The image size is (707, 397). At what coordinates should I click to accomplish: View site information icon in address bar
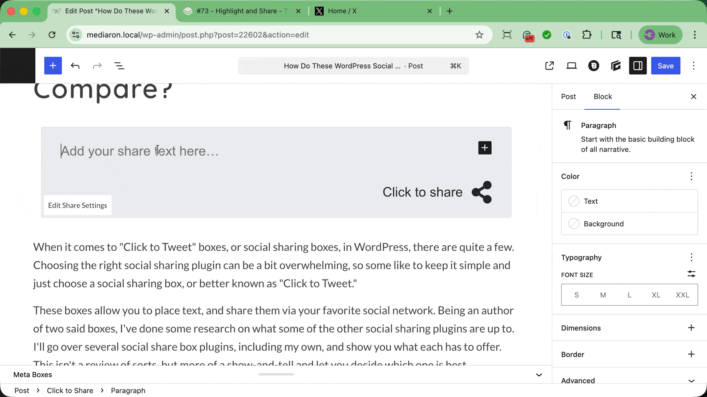point(76,35)
